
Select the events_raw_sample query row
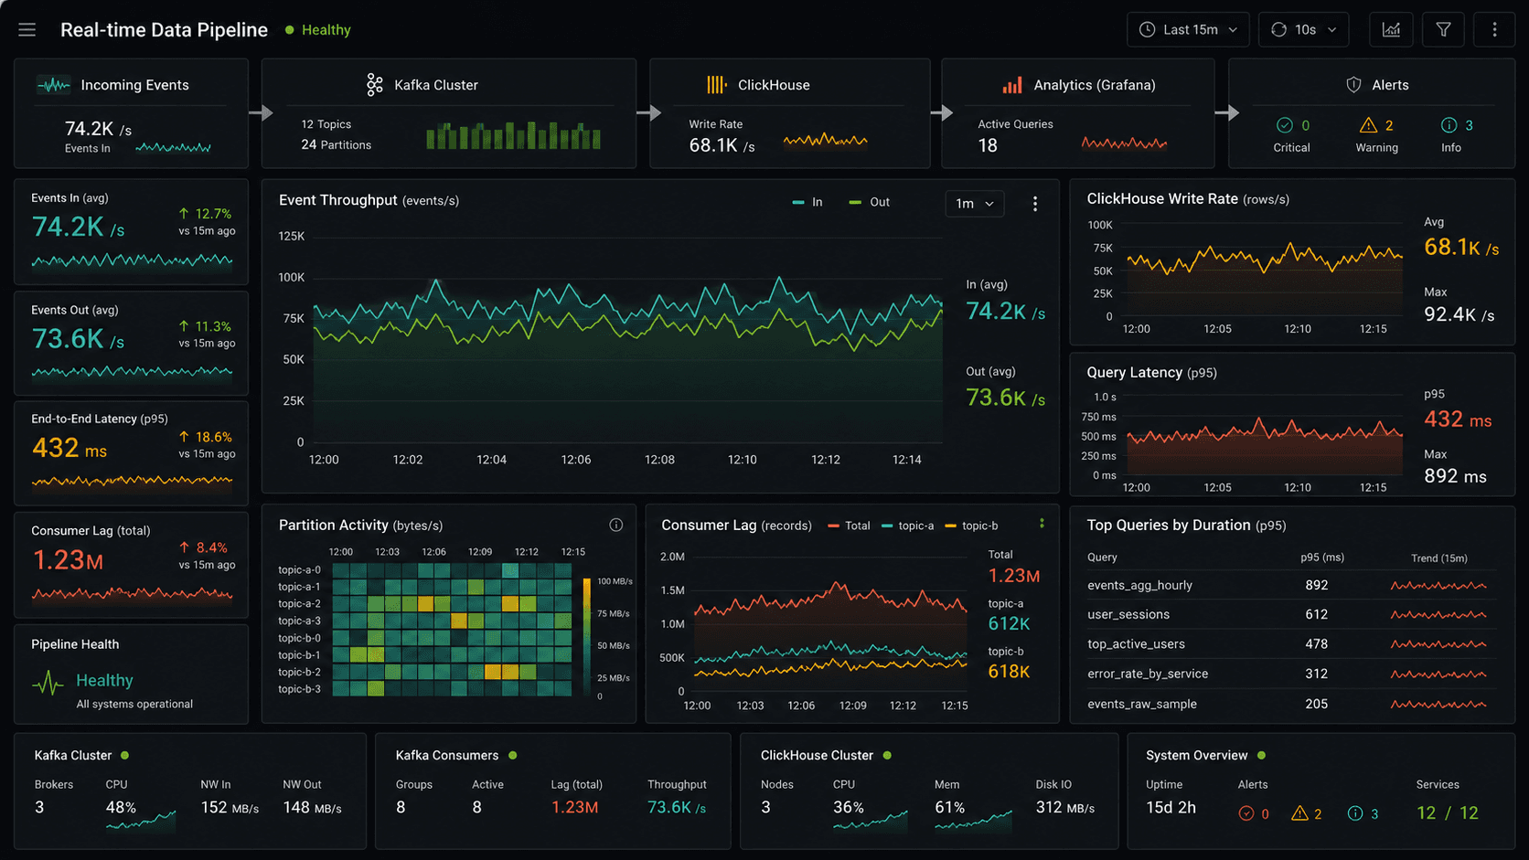pos(1290,704)
